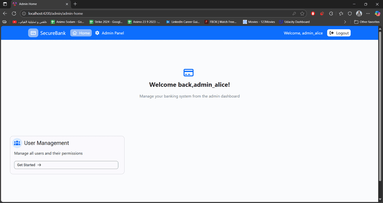Image resolution: width=383 pixels, height=203 pixels.
Task: Click the scrollbar up arrow
Action: pyautogui.click(x=380, y=28)
